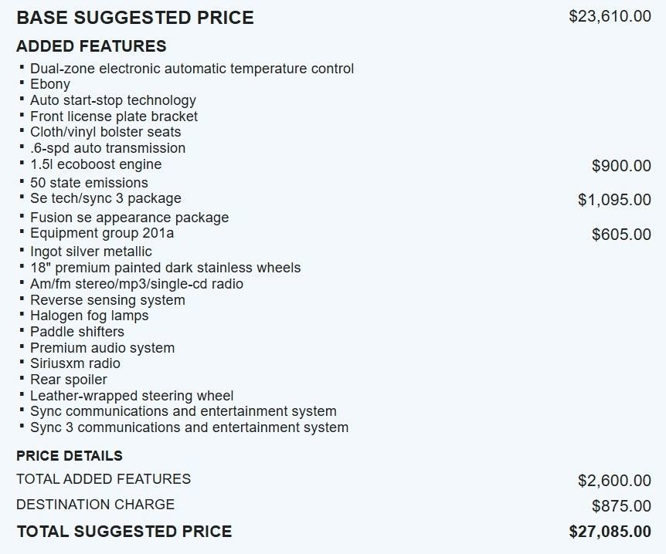The image size is (666, 554).
Task: Select the Added Features heading
Action: pos(91,46)
